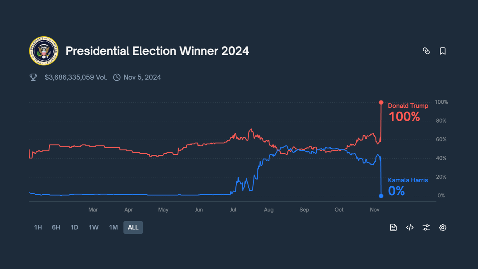Click the Presidential Election Winner 2024 title

157,51
